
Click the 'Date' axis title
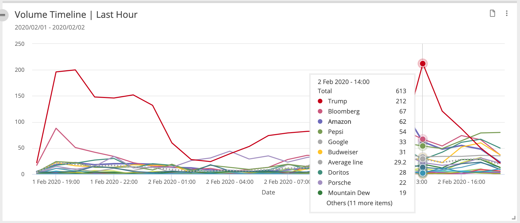click(x=268, y=192)
